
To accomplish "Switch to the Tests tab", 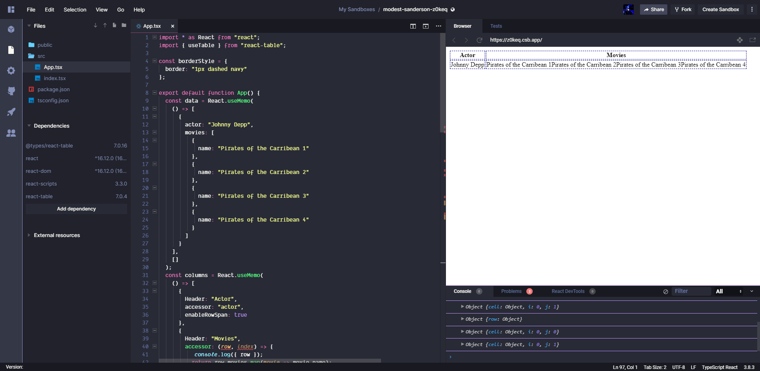I will click(496, 26).
